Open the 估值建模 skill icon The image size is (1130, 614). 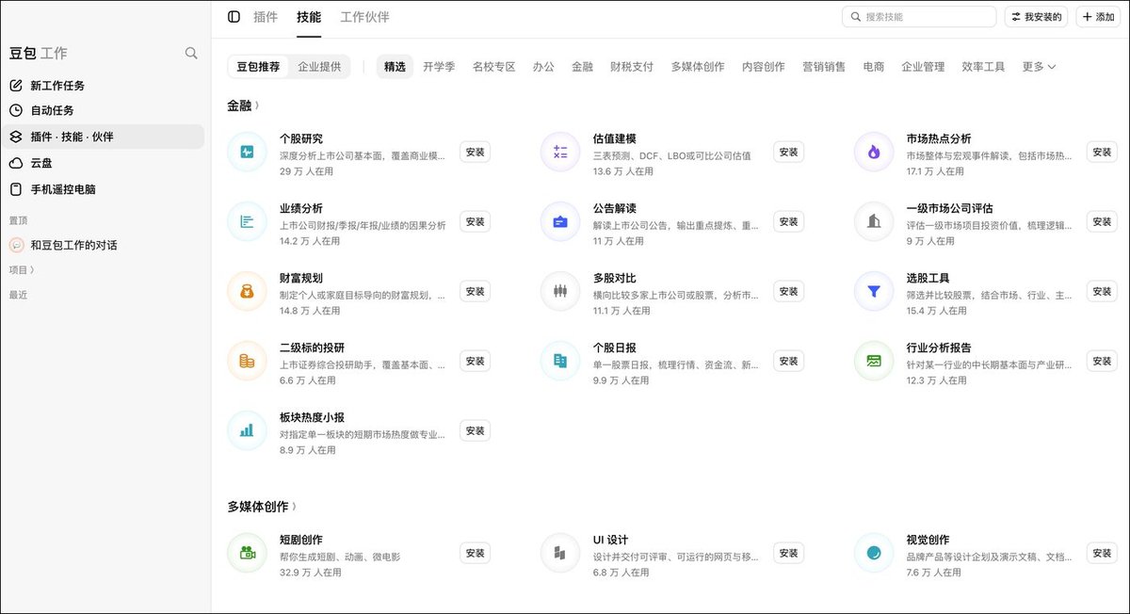pyautogui.click(x=560, y=152)
